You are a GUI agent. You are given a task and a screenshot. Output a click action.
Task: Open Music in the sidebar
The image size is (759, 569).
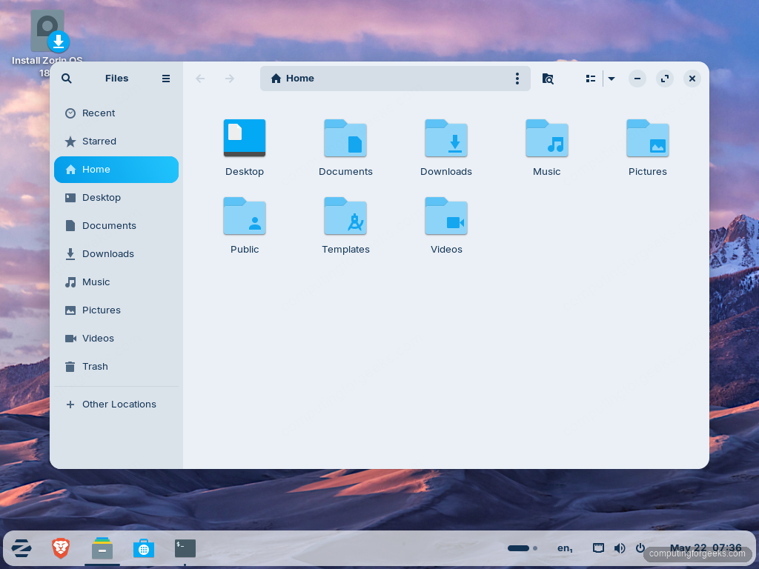116,282
